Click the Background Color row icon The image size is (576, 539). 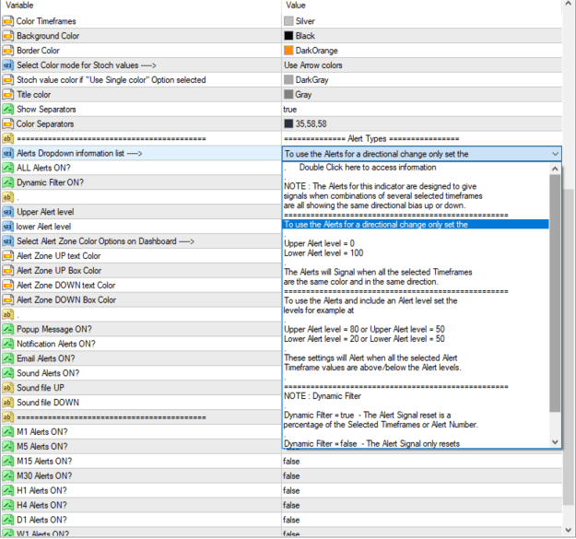pyautogui.click(x=7, y=36)
